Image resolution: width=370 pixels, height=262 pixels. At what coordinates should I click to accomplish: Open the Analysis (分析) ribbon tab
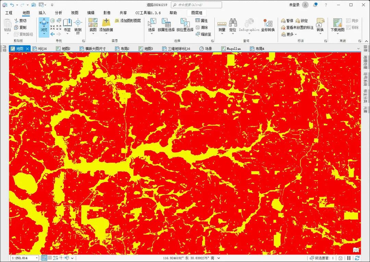(x=59, y=13)
